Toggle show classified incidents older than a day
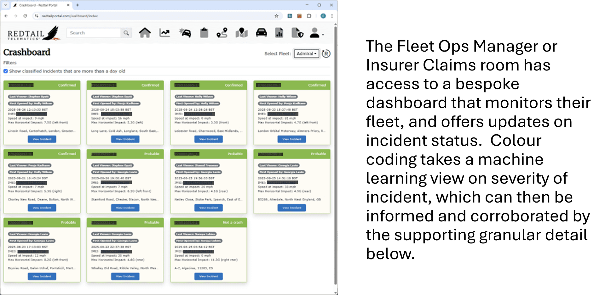Viewport: 605px width, 295px height. [x=6, y=71]
